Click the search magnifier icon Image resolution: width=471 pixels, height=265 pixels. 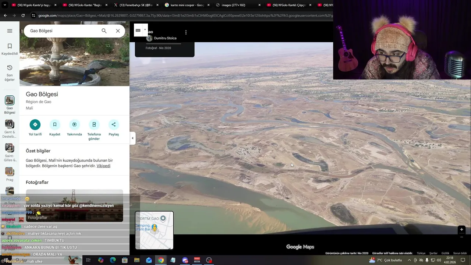tap(104, 31)
